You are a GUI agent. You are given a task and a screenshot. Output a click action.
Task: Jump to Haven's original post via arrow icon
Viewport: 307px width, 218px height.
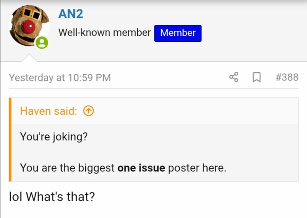point(88,111)
